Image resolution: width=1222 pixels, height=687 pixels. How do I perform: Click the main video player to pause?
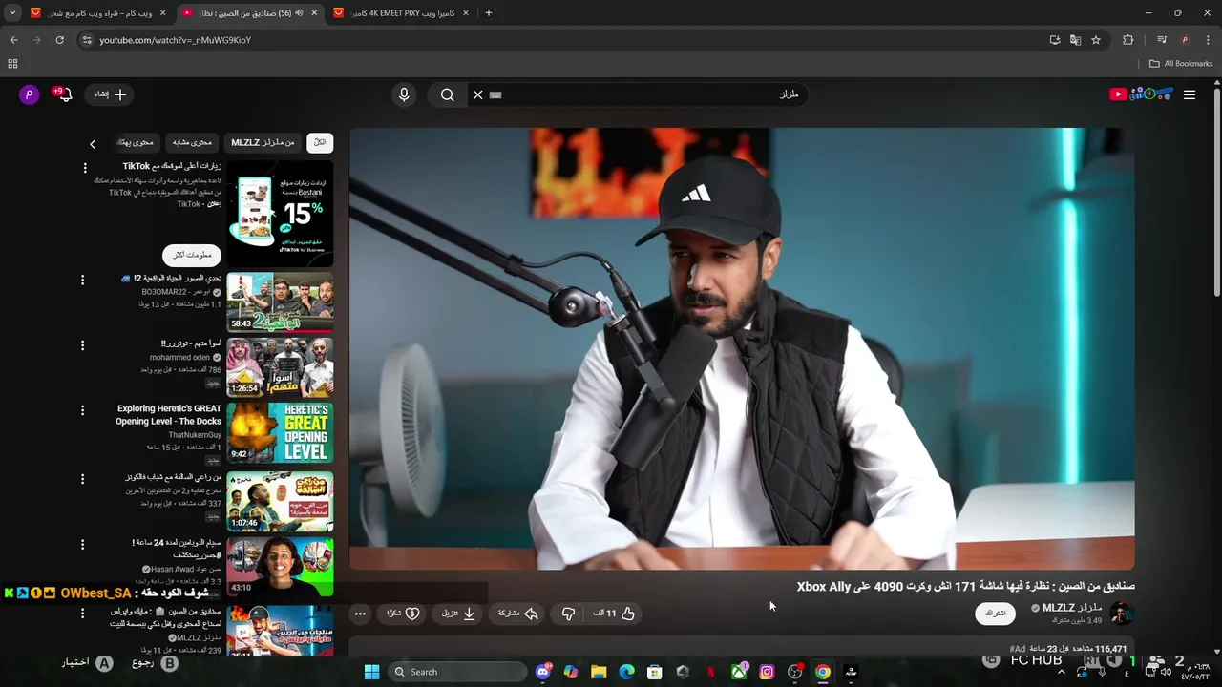pyautogui.click(x=742, y=348)
